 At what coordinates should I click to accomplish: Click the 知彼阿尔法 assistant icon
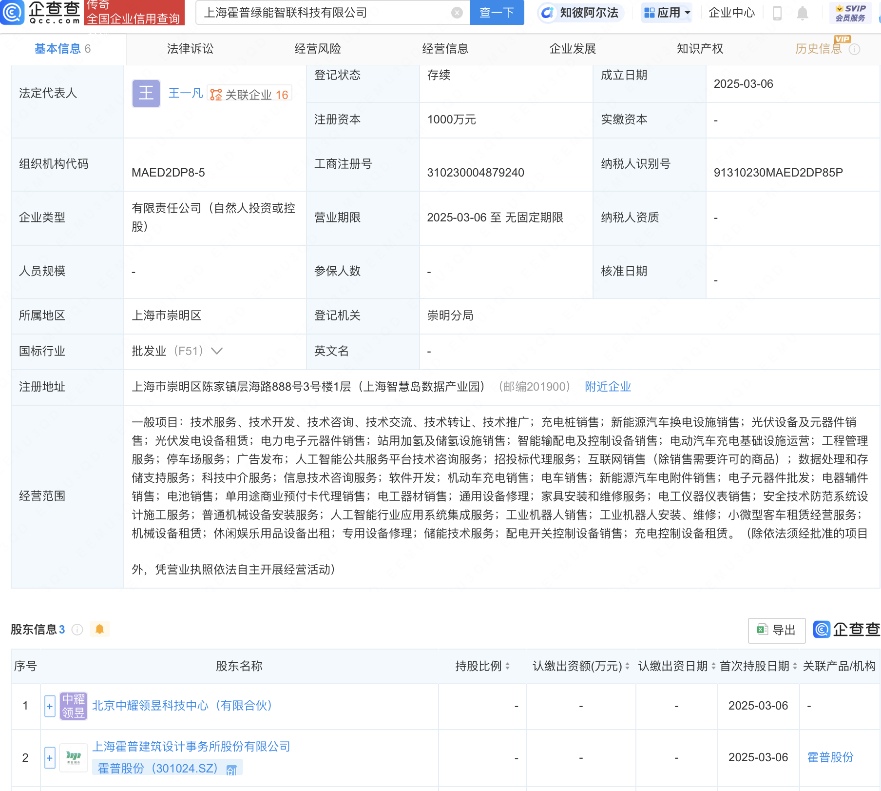point(548,13)
